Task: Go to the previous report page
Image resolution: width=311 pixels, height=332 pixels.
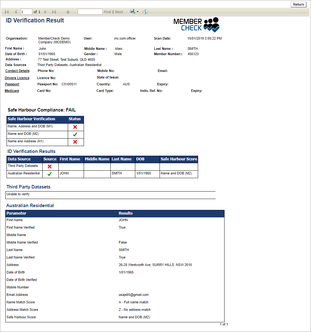Action: [16, 12]
